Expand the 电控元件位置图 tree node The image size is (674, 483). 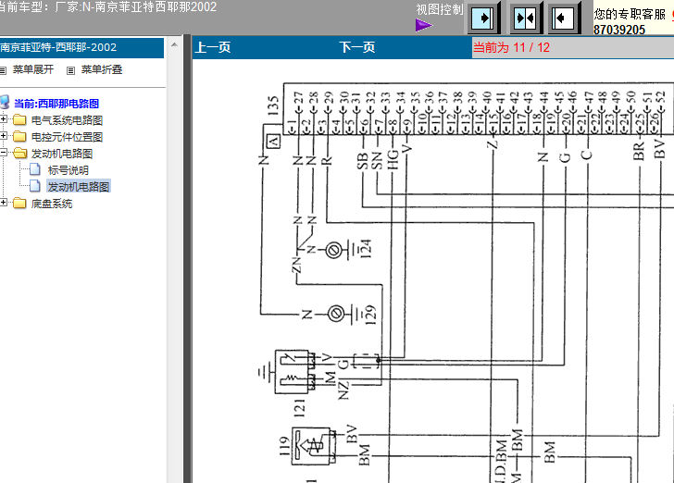(3, 136)
